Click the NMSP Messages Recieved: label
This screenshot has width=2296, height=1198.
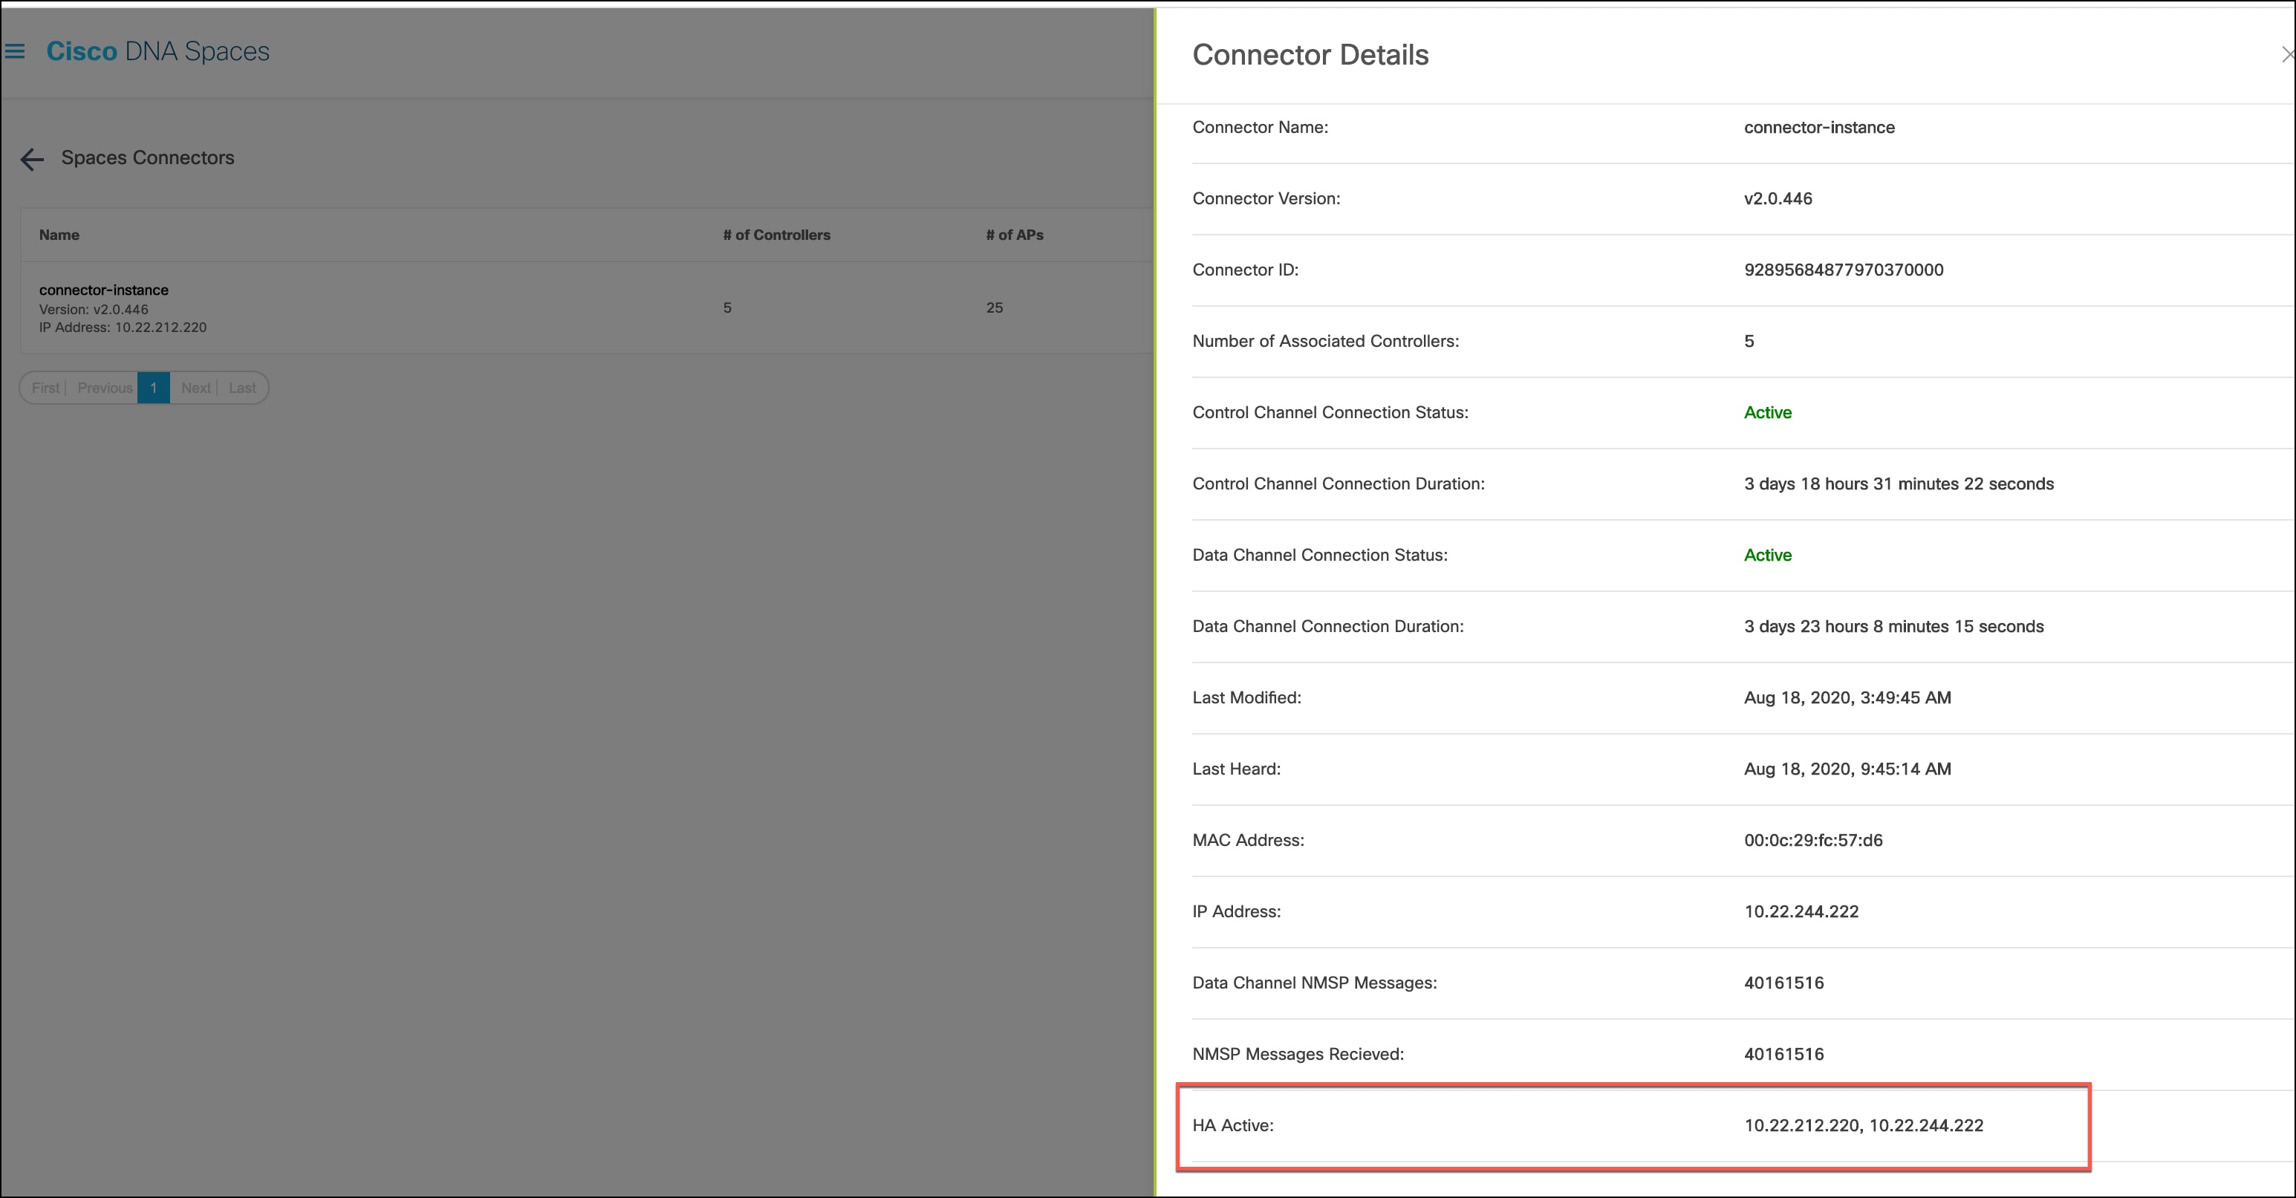click(1298, 1055)
